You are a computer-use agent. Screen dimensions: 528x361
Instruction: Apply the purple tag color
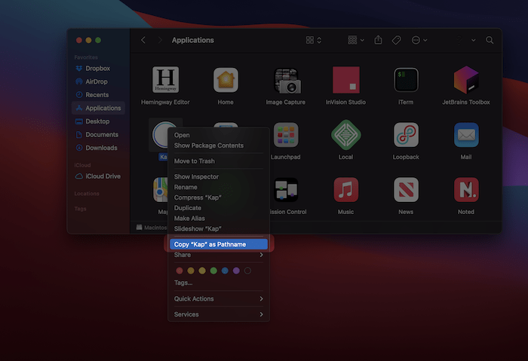click(236, 271)
